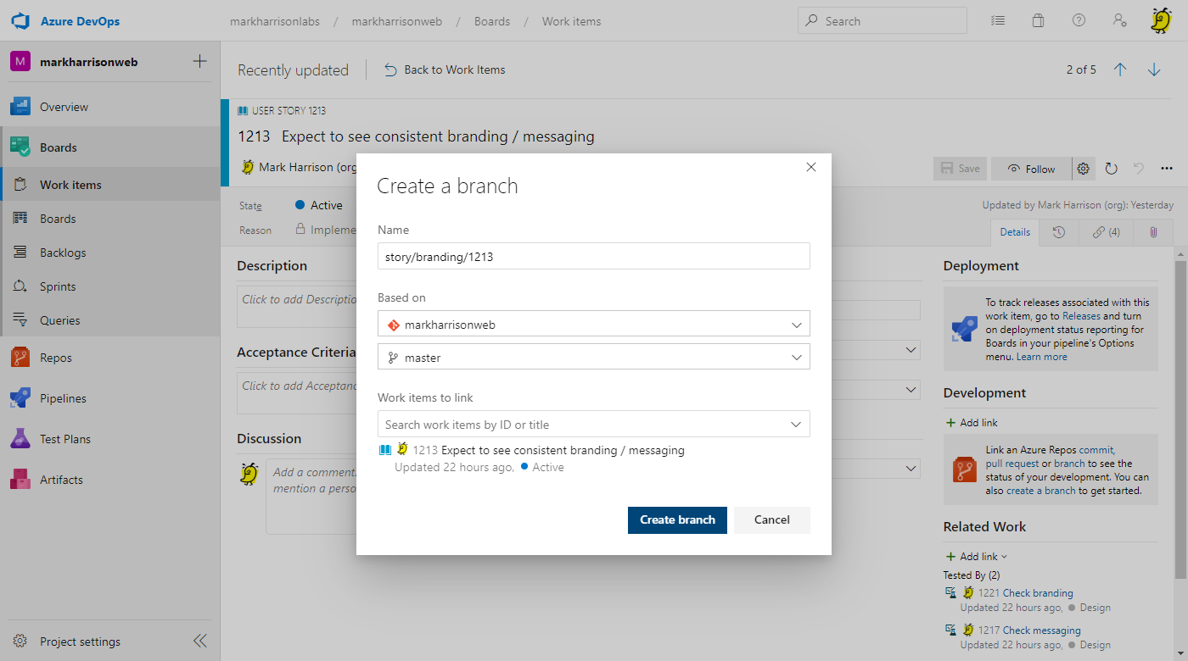The width and height of the screenshot is (1188, 661).
Task: Click the branch Name input field
Action: (593, 257)
